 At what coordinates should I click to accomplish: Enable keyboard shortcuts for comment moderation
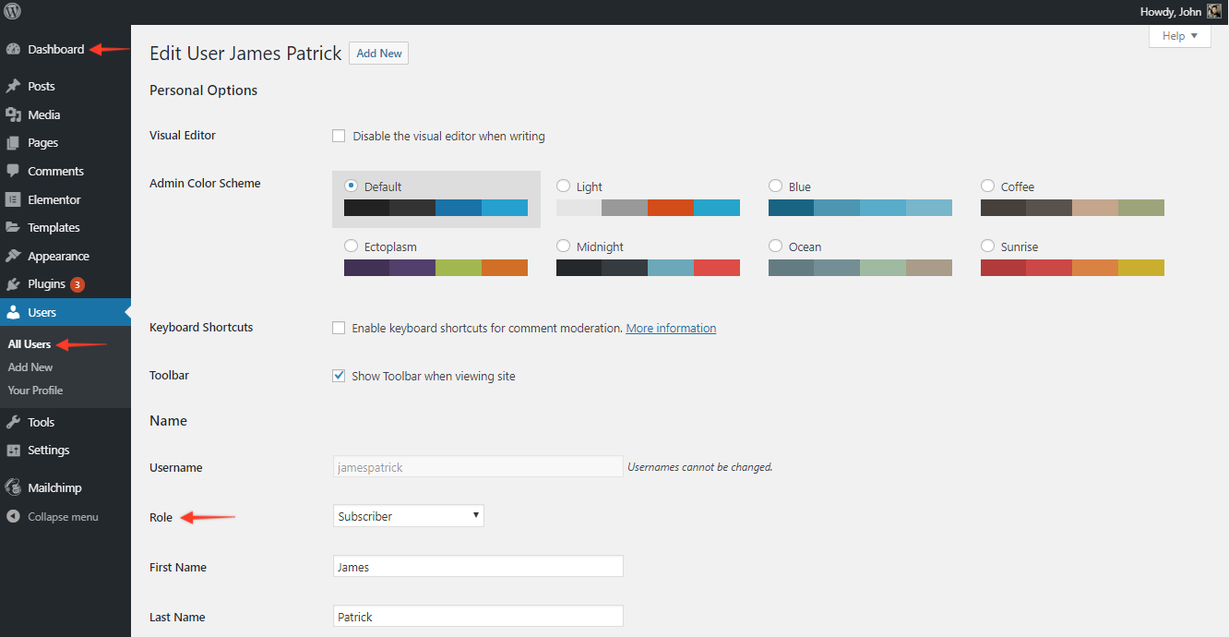tap(339, 328)
